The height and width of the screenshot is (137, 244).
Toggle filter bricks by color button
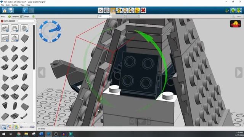click(x=10, y=127)
